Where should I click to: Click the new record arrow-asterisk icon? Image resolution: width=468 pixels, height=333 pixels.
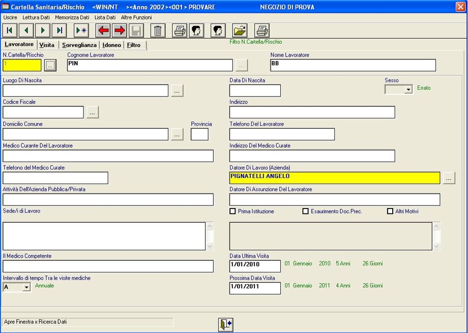tap(81, 31)
